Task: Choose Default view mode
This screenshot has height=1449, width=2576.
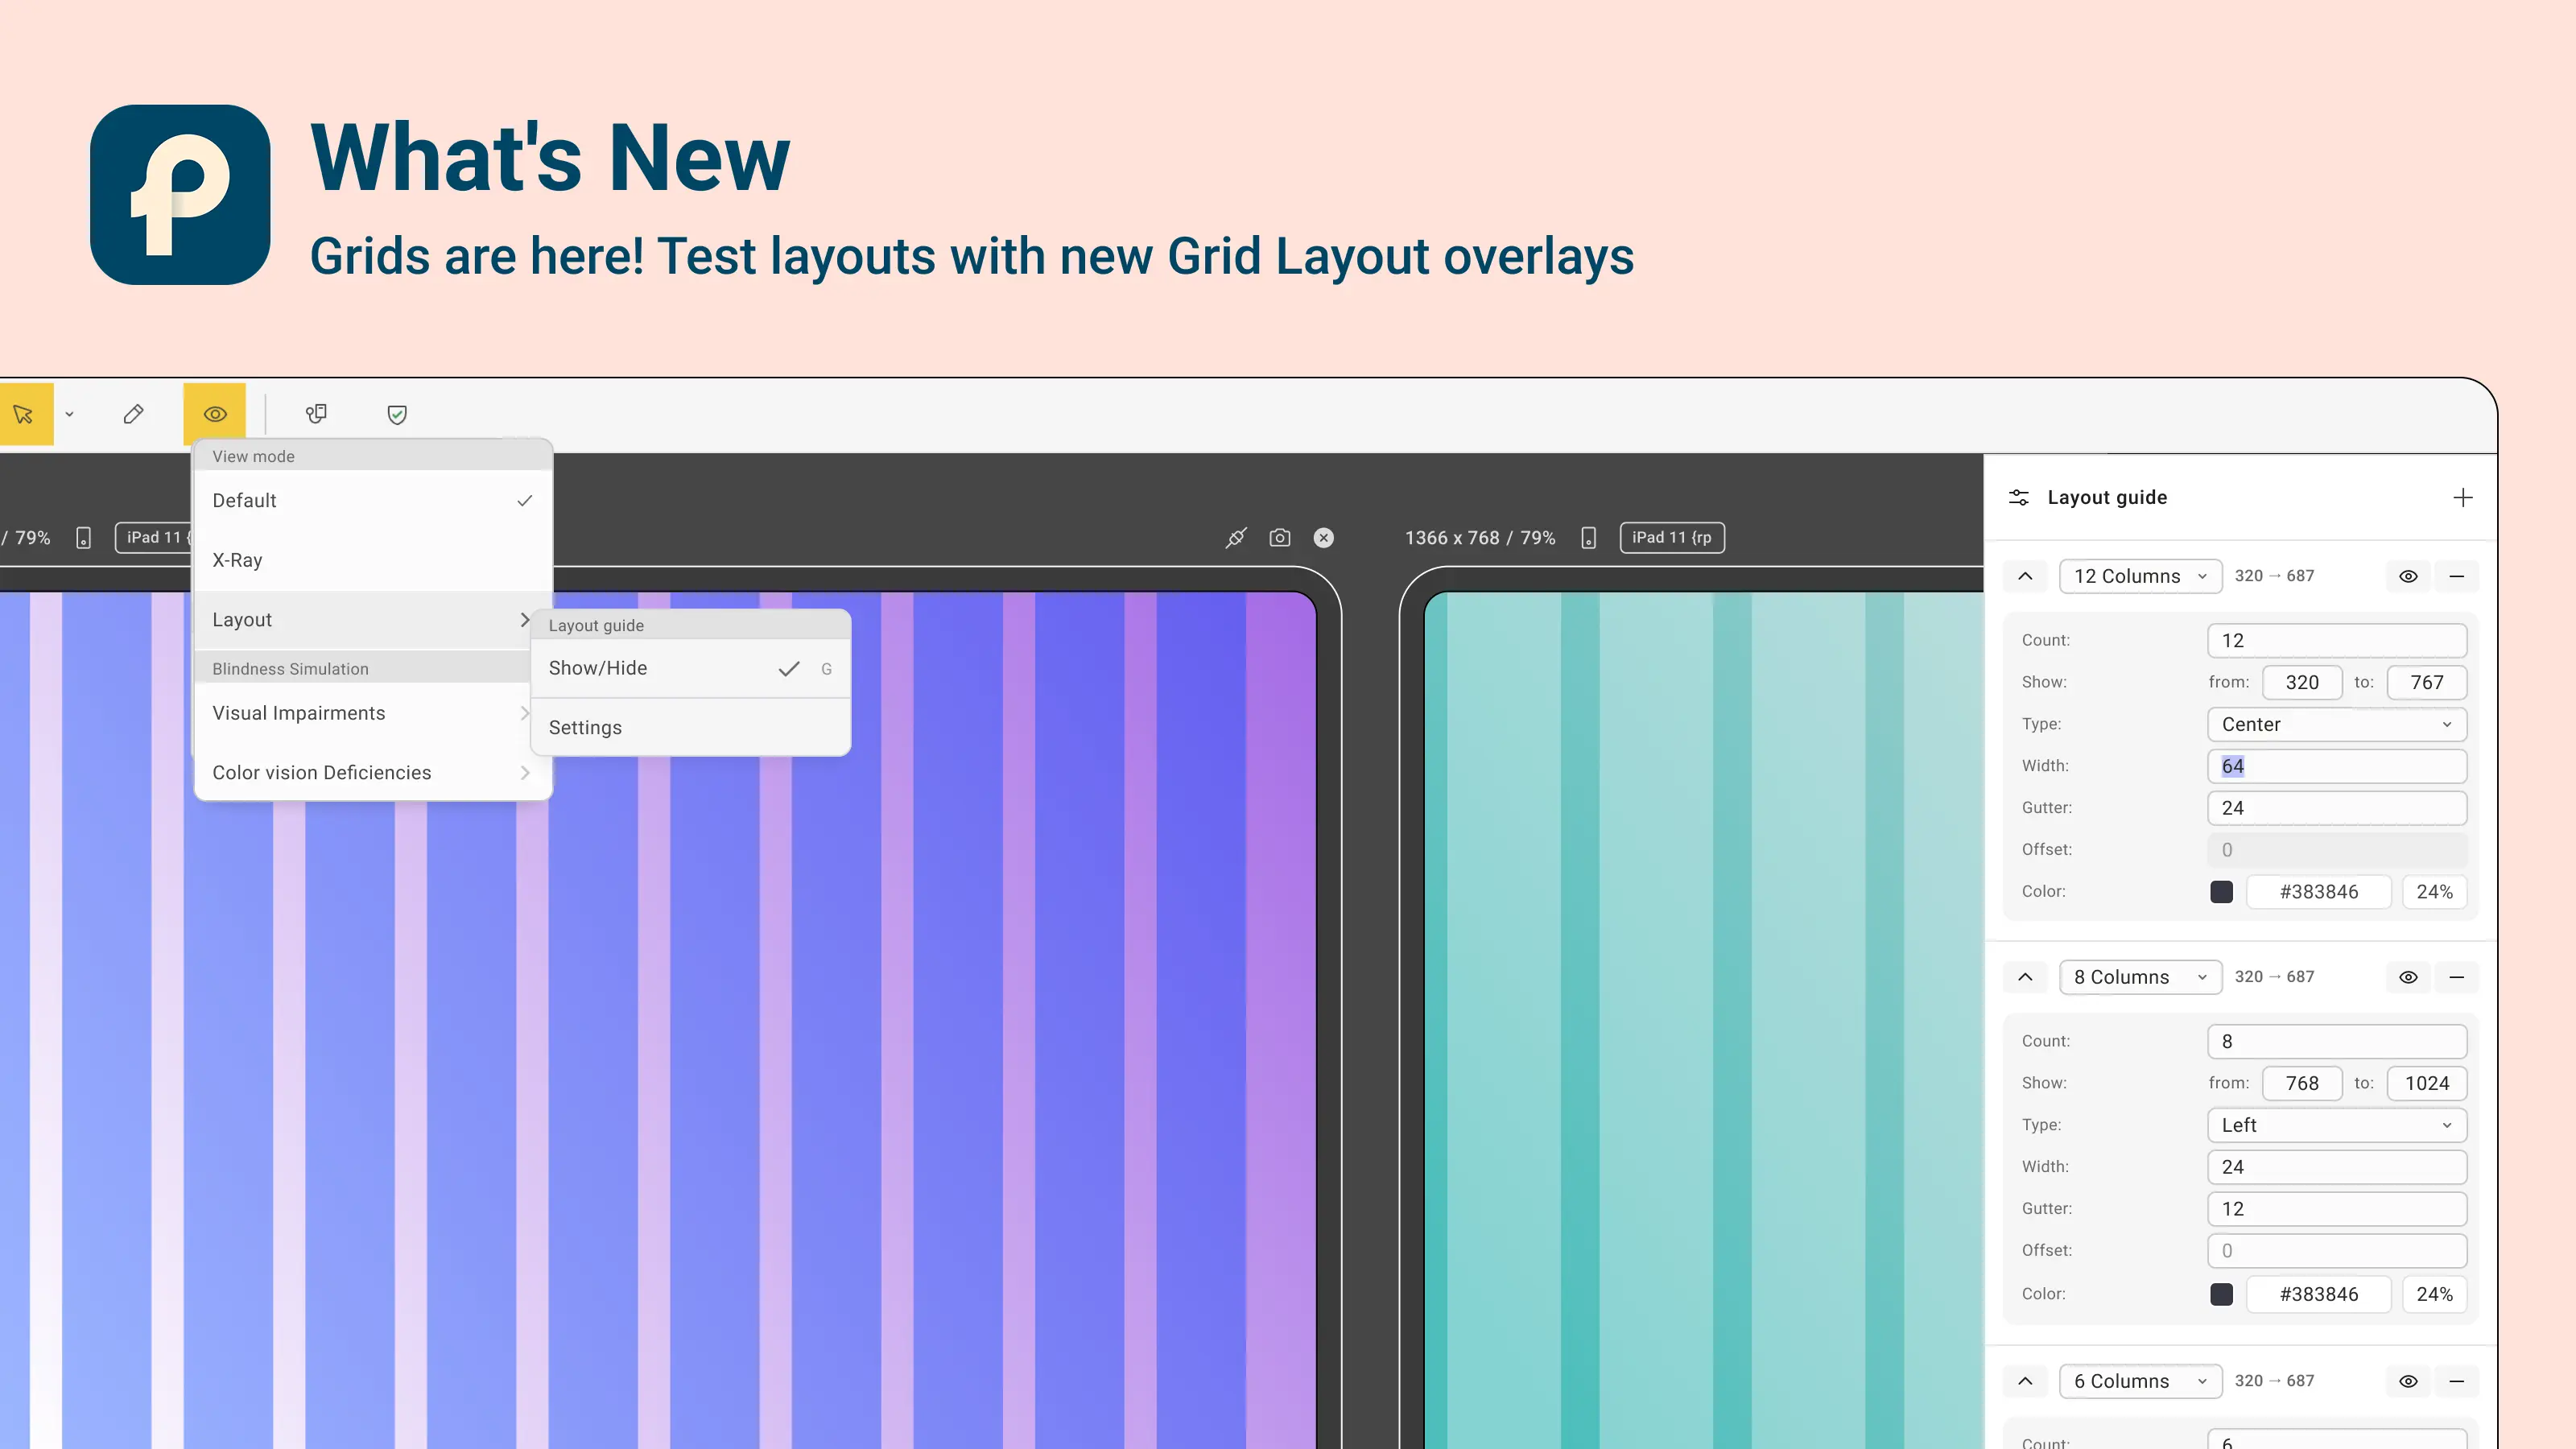Action: (x=373, y=500)
